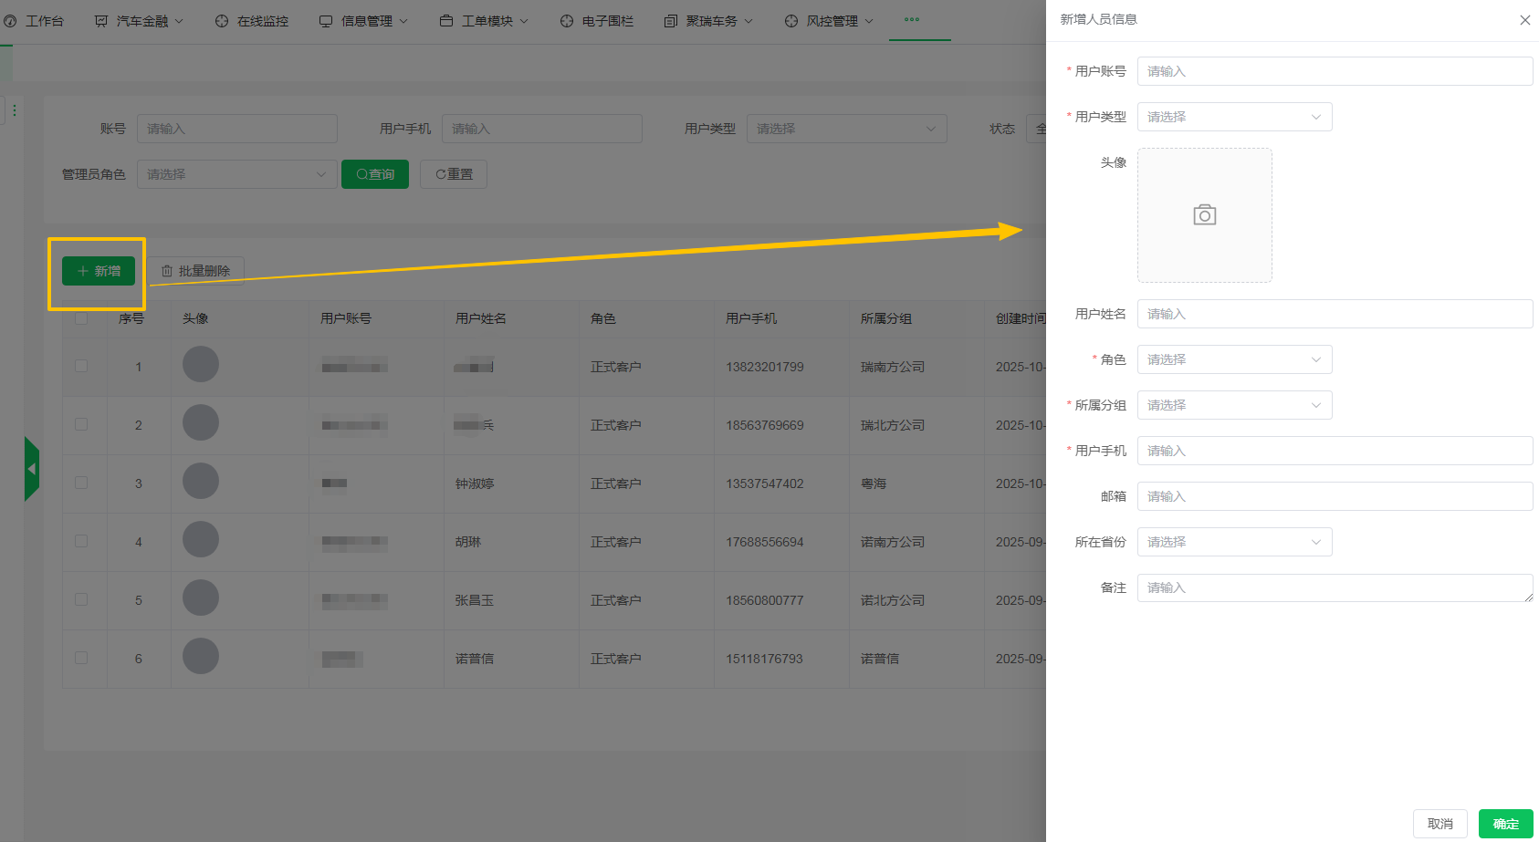Open the 所在省份 dropdown
Screen dimensions: 1539x842
coord(1234,542)
